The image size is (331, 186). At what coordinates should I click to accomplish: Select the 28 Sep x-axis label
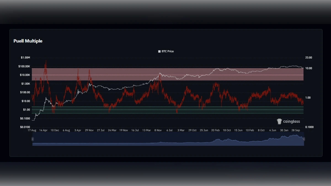(x=296, y=130)
